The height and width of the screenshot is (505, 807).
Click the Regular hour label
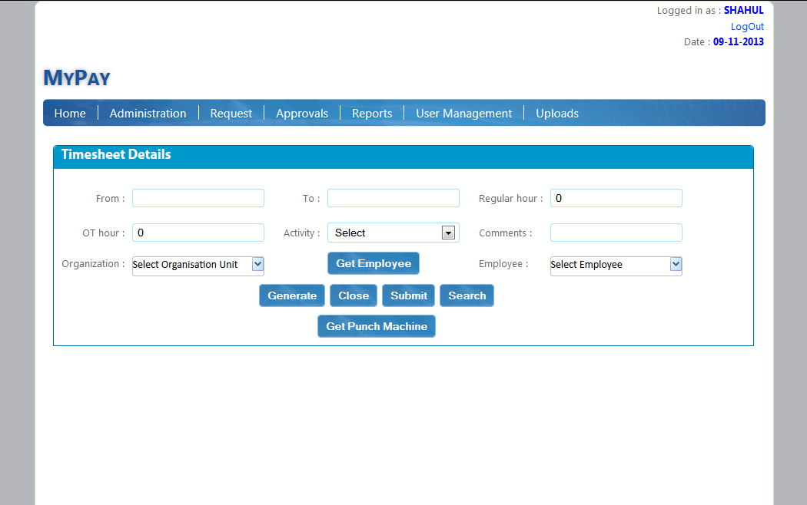tap(510, 199)
